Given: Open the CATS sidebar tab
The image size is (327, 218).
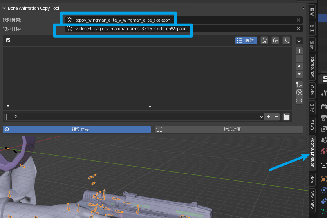Looking at the screenshot, I should 312,125.
